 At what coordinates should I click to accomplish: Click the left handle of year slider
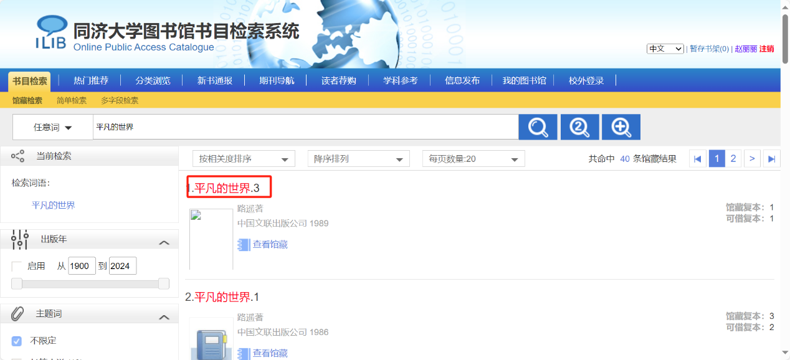pos(17,284)
